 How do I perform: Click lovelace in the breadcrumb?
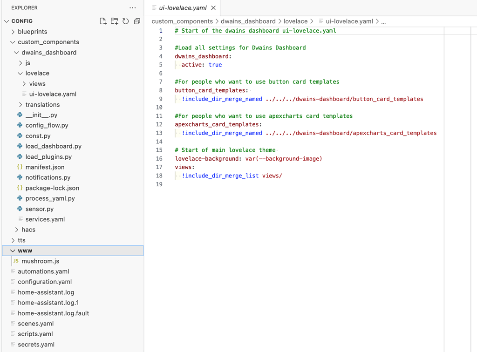click(x=296, y=21)
